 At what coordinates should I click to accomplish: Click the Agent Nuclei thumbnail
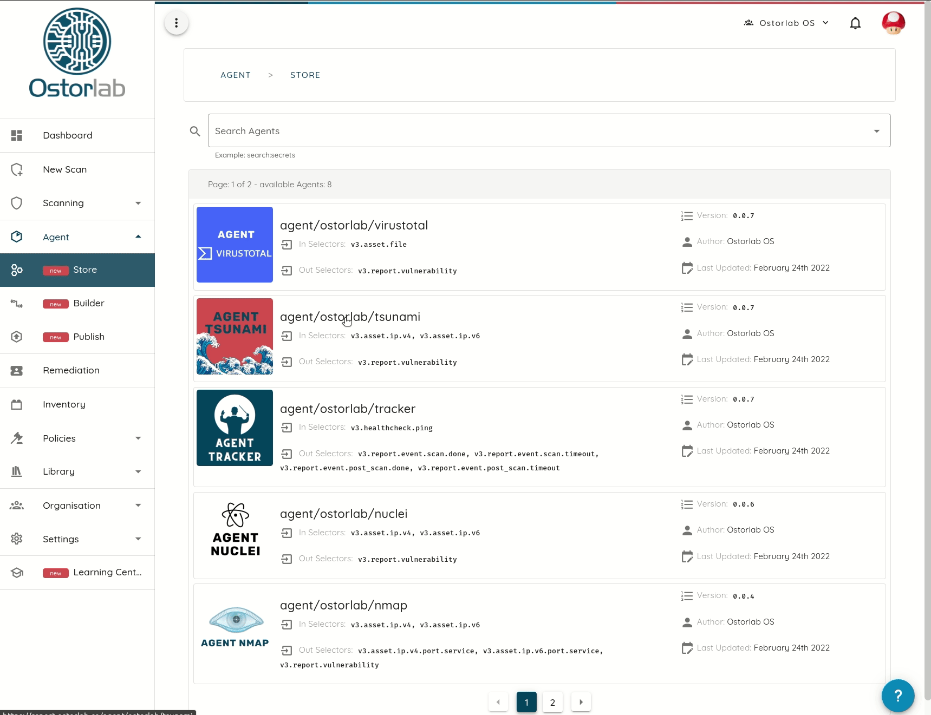tap(235, 531)
